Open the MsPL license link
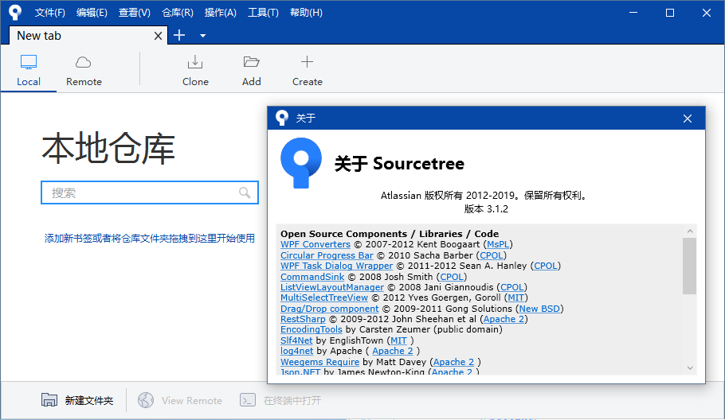725x420 pixels. [x=498, y=244]
